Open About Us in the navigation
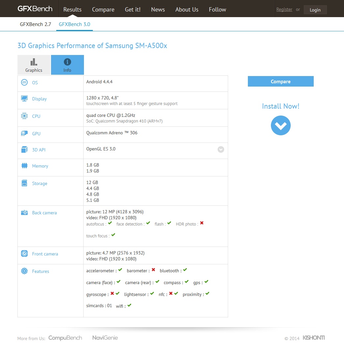Image resolution: width=344 pixels, height=345 pixels. pos(187,10)
